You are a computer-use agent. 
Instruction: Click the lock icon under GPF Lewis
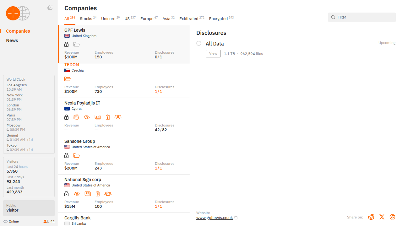66,44
